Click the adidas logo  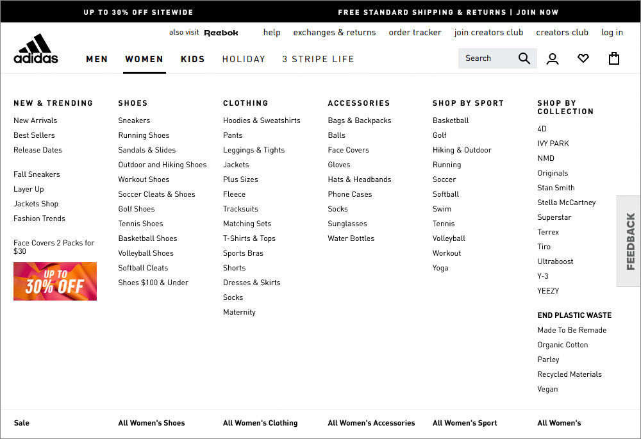(x=36, y=49)
